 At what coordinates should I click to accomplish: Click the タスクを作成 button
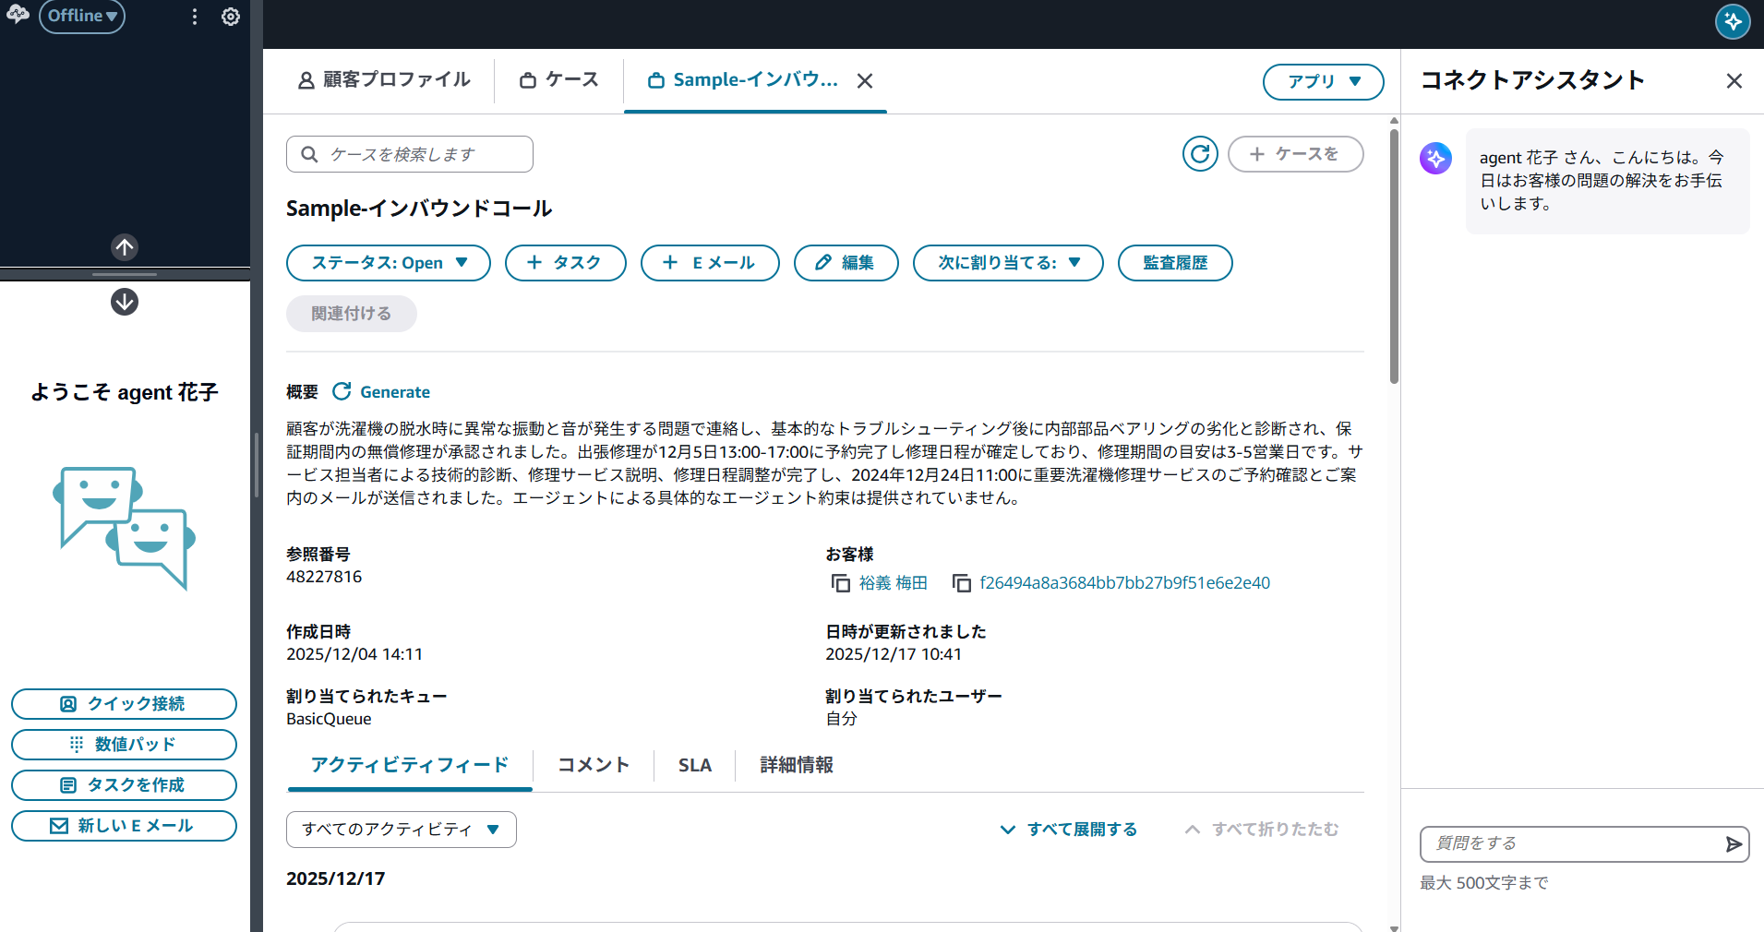tap(124, 785)
